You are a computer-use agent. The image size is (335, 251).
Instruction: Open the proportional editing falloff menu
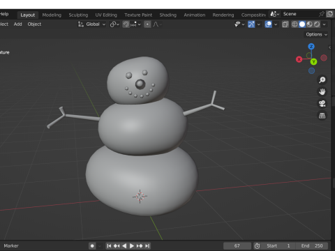158,24
